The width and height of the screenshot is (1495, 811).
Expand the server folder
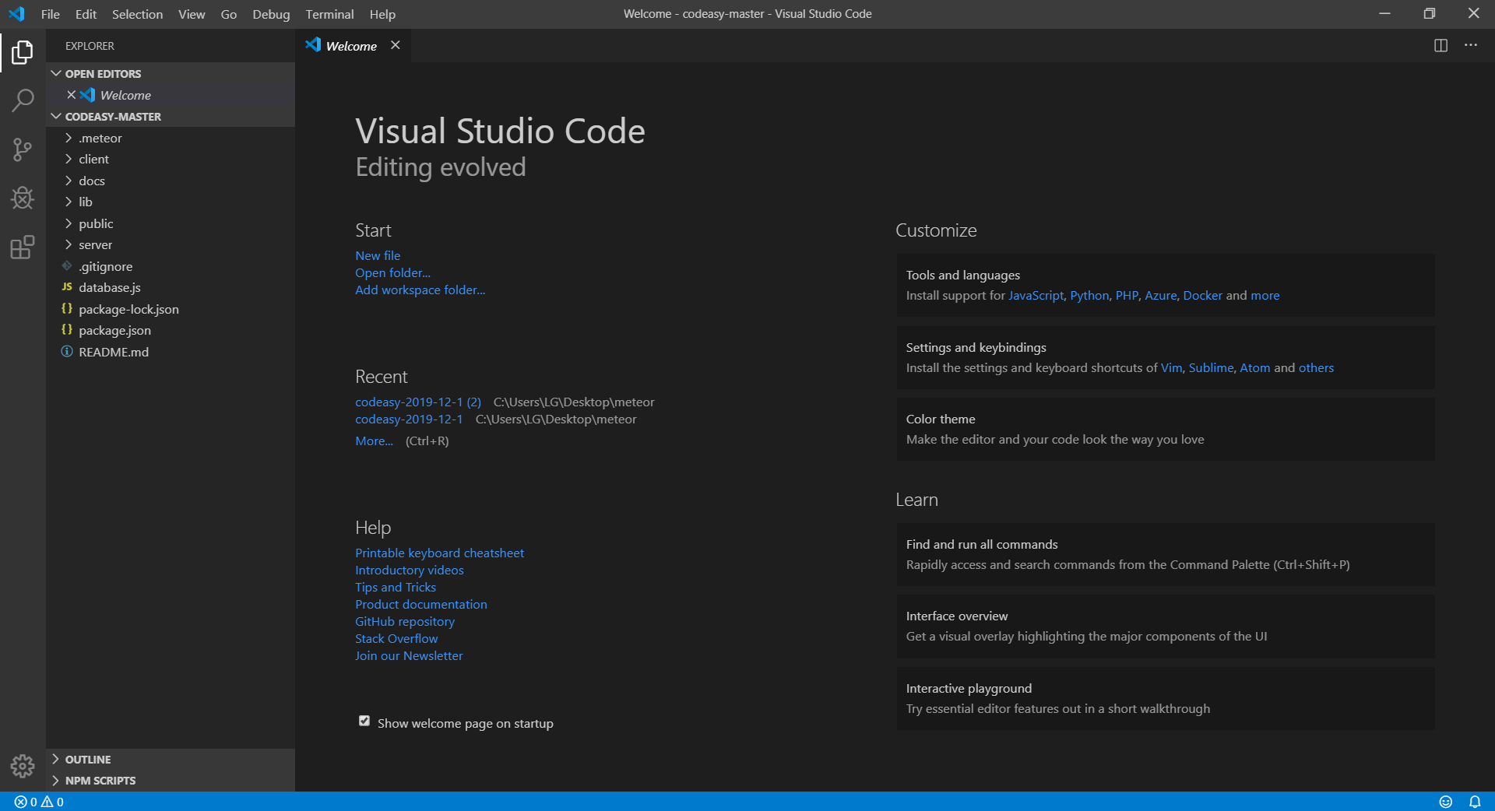pyautogui.click(x=69, y=244)
